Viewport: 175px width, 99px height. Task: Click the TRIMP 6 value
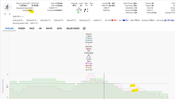coord(109,10)
